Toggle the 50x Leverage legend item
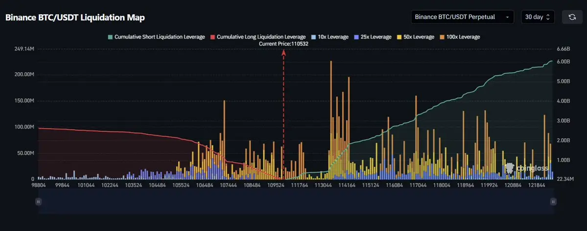This screenshot has height=231, width=587. (416, 37)
